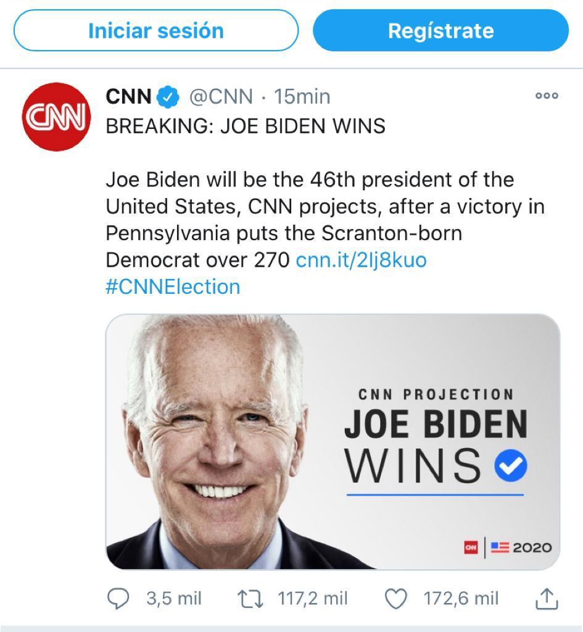Screen dimensions: 583x632
Task: Click the CNN display name
Action: coord(128,96)
